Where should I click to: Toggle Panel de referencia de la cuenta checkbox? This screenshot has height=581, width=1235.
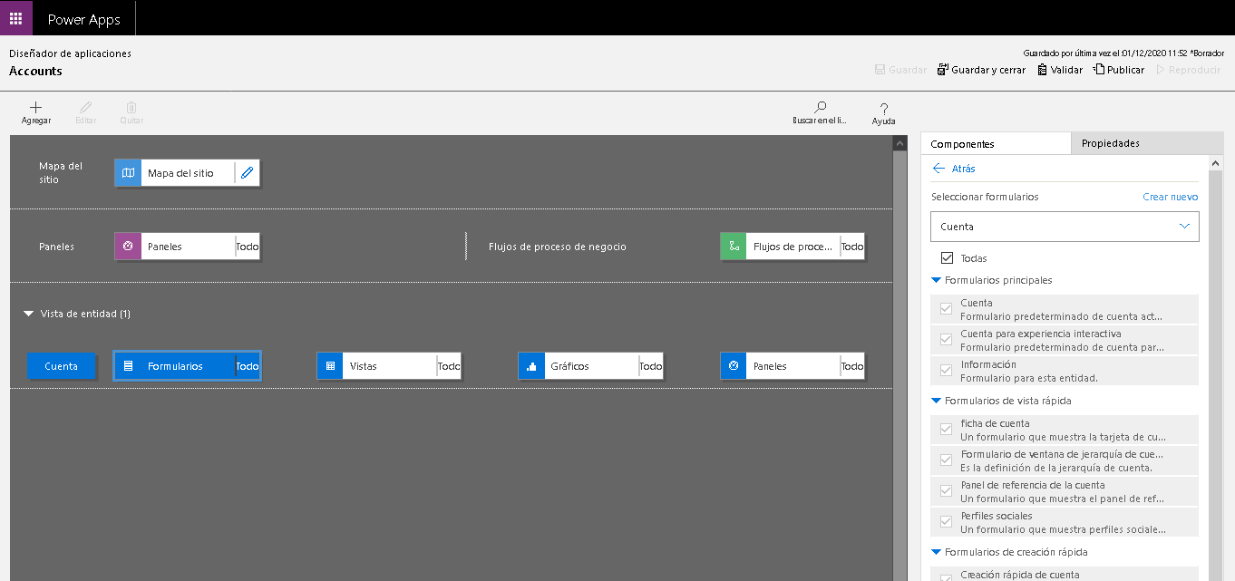point(946,491)
